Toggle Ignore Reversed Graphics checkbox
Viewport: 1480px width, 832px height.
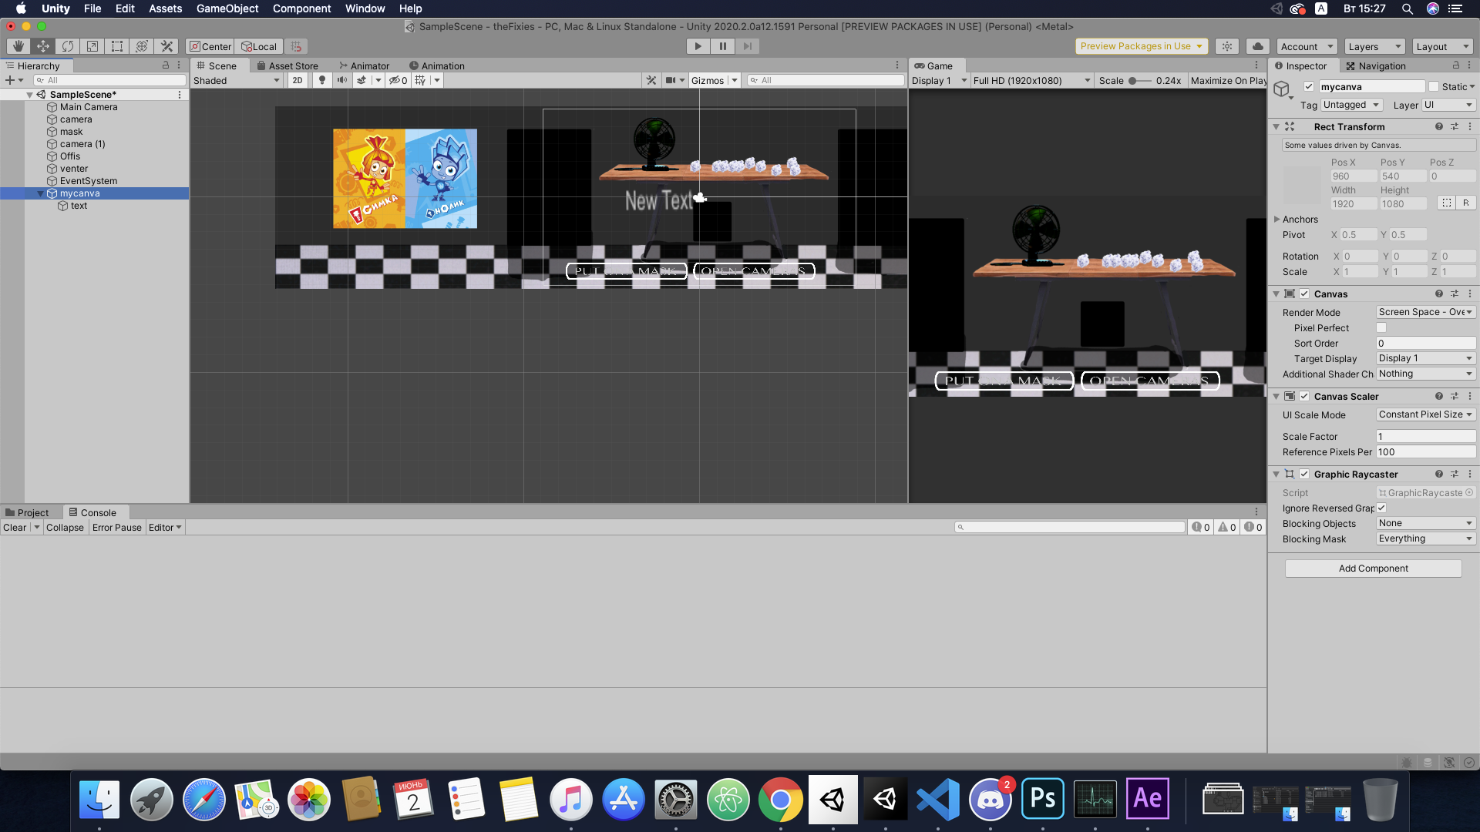click(1381, 508)
